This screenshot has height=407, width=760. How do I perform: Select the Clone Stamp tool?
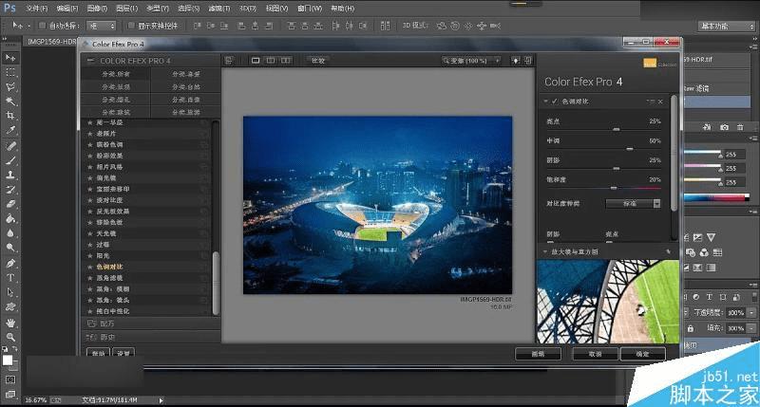pyautogui.click(x=10, y=175)
